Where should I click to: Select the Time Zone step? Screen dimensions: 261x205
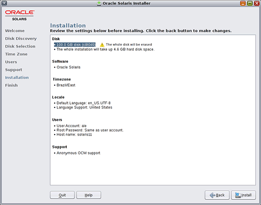16,54
